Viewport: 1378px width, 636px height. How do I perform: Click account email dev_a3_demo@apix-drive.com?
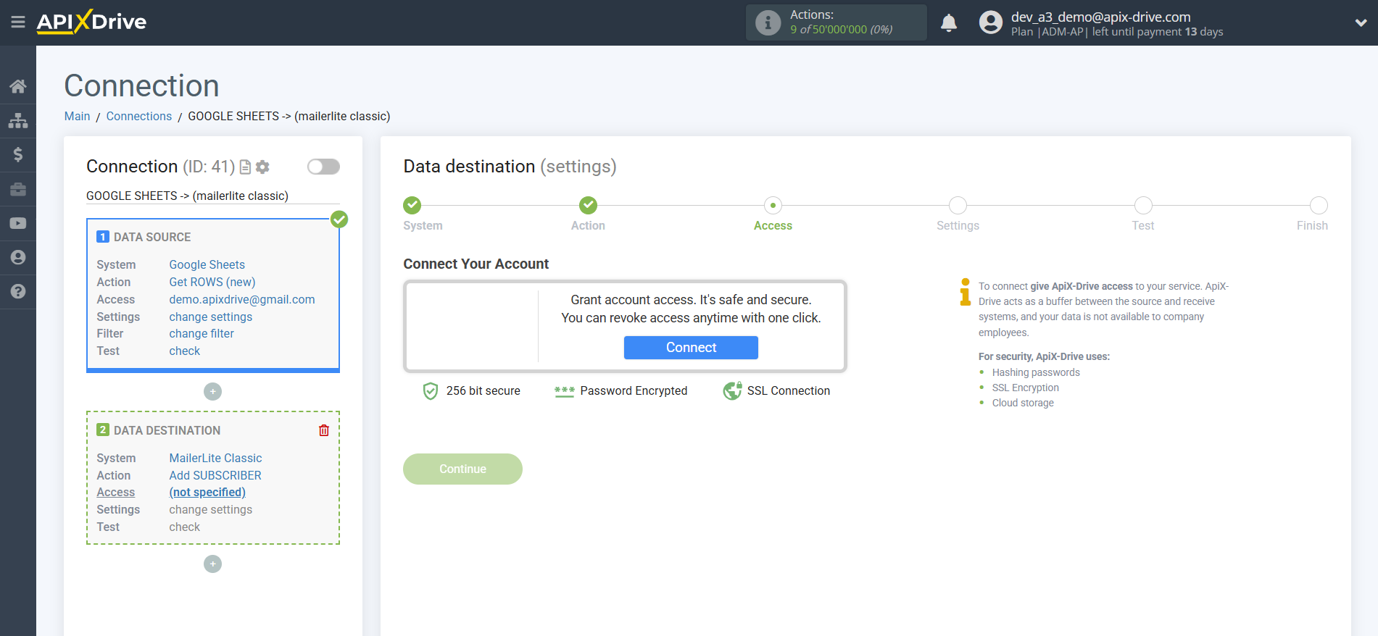tap(1100, 17)
